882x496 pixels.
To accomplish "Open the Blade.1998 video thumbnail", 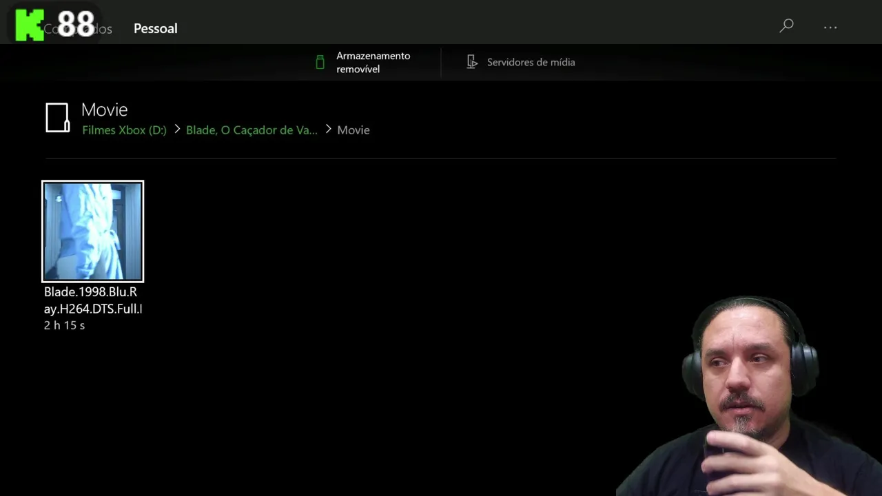I will pyautogui.click(x=93, y=231).
